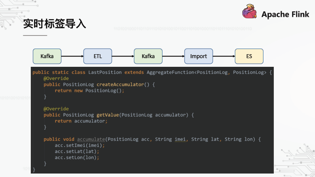
Task: Click the leftmost Kafka box in the flow
Action: [x=47, y=56]
